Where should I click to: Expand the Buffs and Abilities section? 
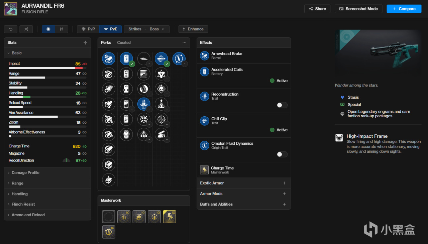244,204
